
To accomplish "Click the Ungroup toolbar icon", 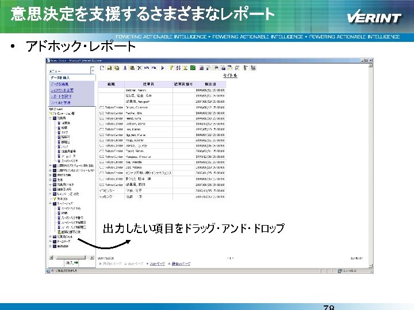I will pyautogui.click(x=223, y=68).
